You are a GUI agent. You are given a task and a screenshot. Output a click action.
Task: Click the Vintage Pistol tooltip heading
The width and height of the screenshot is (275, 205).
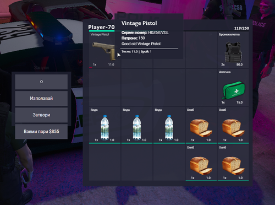(139, 23)
